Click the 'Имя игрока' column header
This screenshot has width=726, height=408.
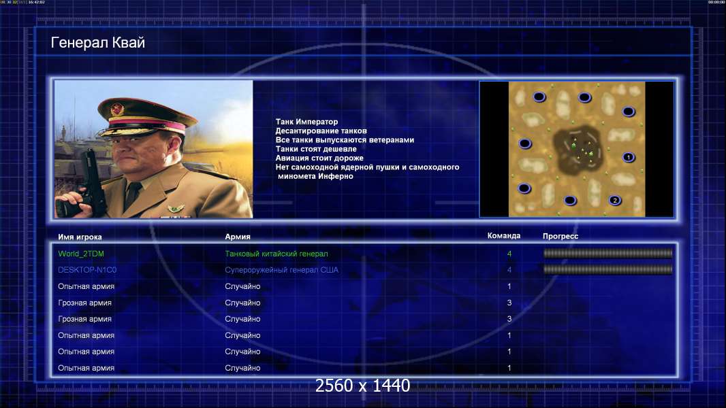click(80, 237)
